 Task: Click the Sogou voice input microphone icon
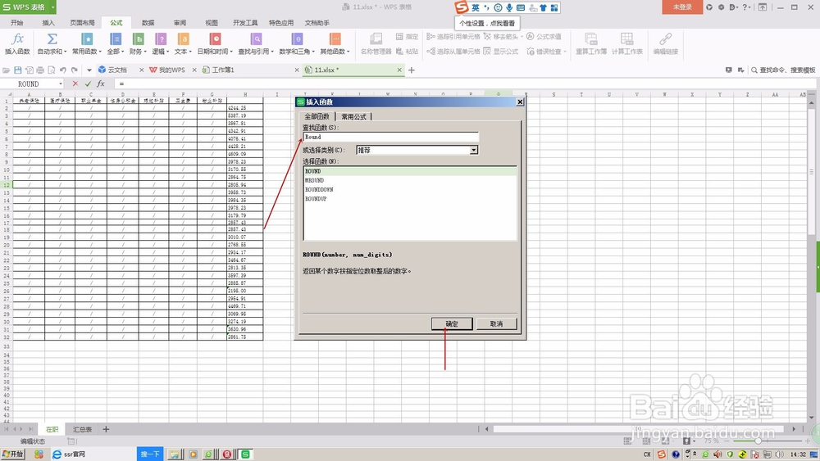pyautogui.click(x=509, y=7)
